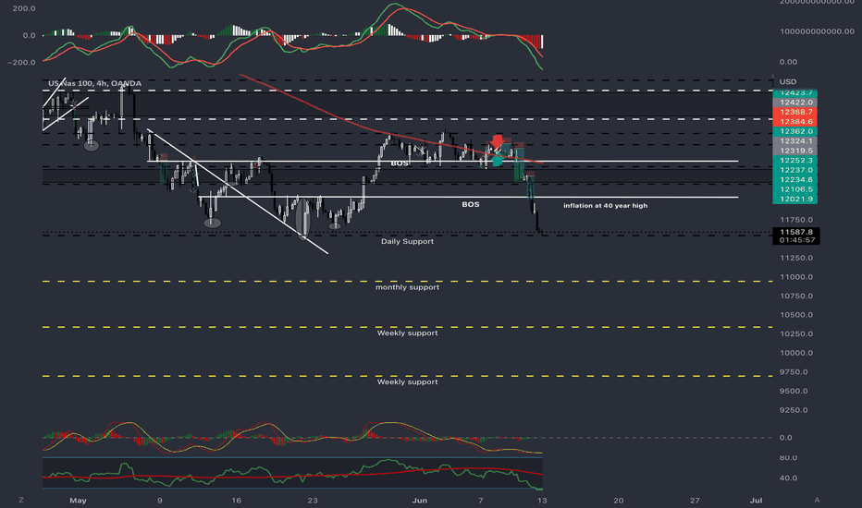This screenshot has height=508, width=862.
Task: Click the USD currency label
Action: tap(788, 82)
